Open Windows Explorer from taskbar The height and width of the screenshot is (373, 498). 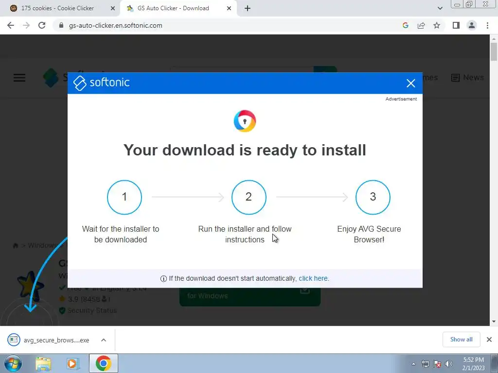click(43, 363)
